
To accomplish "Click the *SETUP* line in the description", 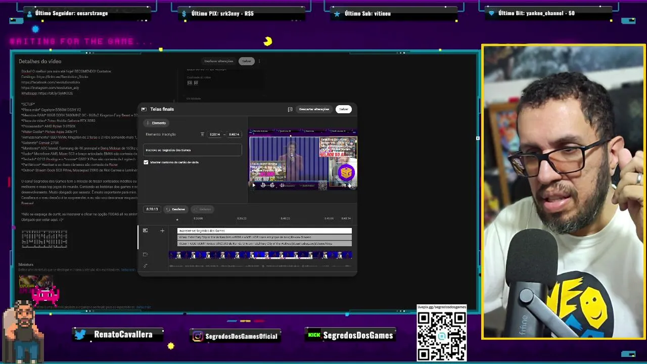I will [28, 104].
